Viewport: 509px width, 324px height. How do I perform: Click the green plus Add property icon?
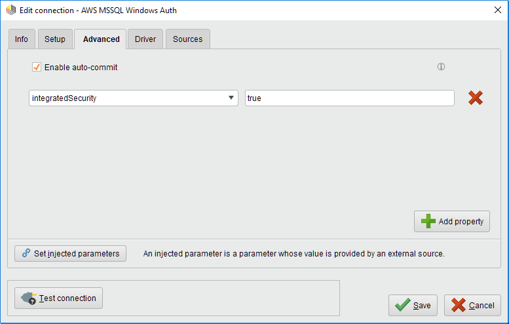(428, 221)
